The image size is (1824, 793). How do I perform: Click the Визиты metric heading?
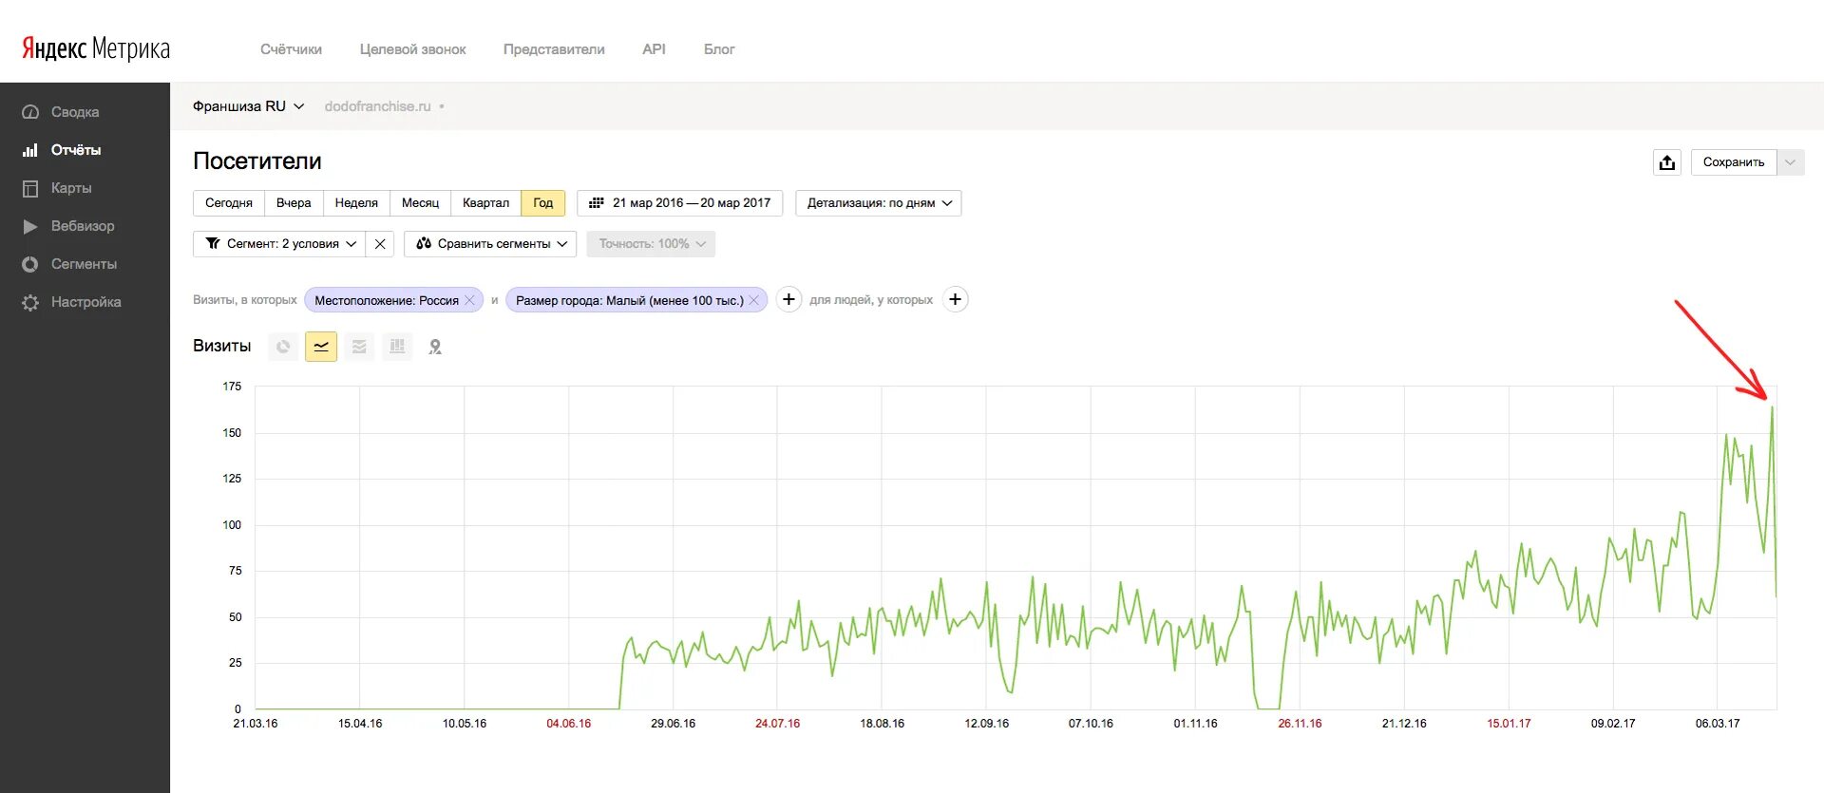coord(222,346)
